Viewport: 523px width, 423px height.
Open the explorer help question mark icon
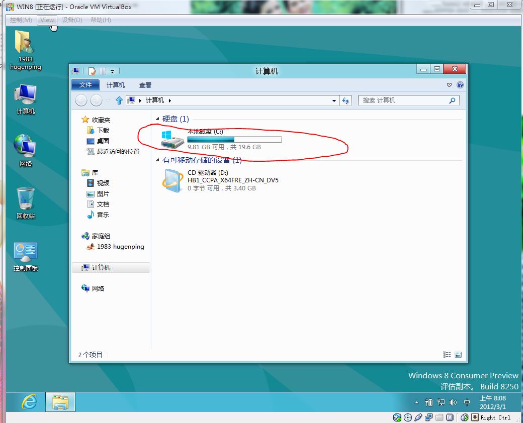pos(460,85)
